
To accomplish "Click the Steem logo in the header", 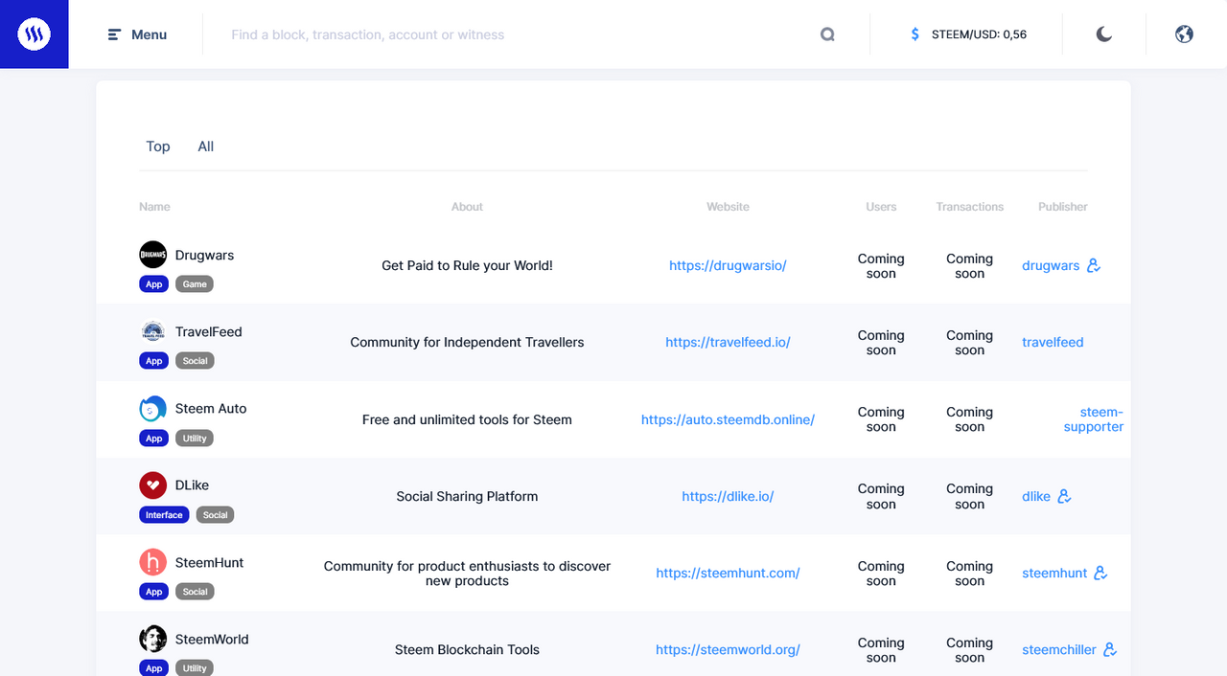I will (35, 34).
